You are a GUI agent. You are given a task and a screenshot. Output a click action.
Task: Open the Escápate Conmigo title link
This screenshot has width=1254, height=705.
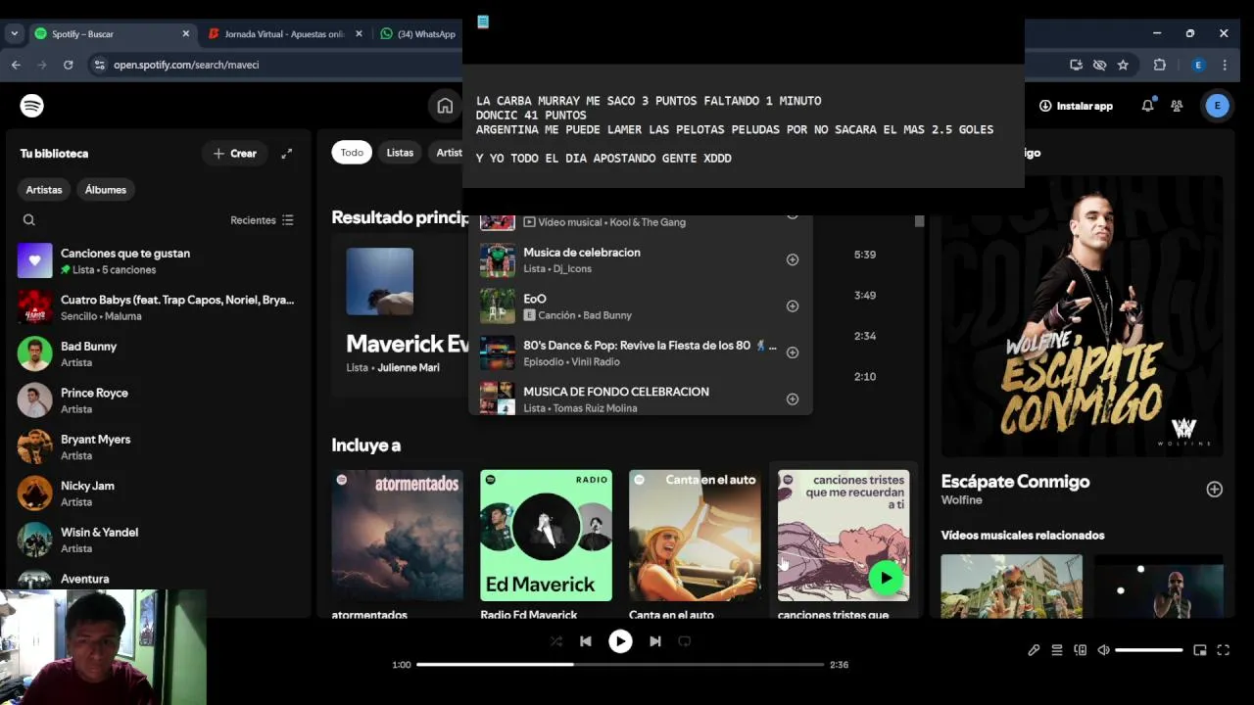[1015, 482]
